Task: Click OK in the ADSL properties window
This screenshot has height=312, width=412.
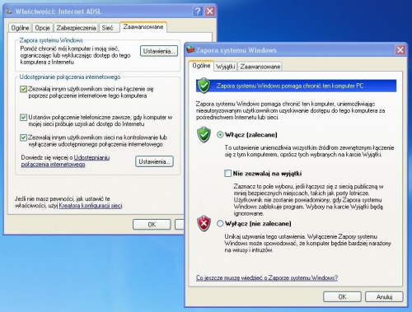Action: (152, 225)
